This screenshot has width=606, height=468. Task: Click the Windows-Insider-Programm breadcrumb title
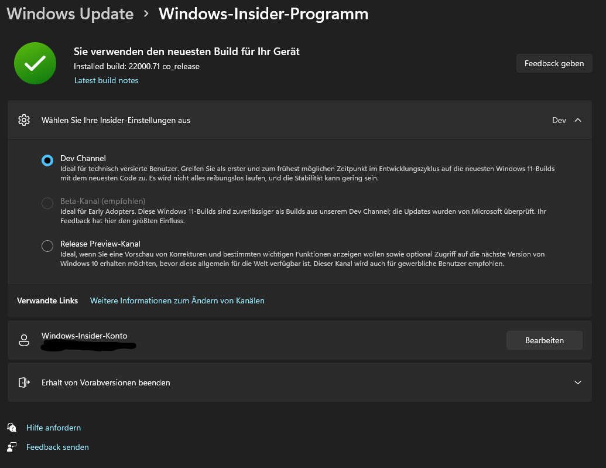[x=263, y=13]
